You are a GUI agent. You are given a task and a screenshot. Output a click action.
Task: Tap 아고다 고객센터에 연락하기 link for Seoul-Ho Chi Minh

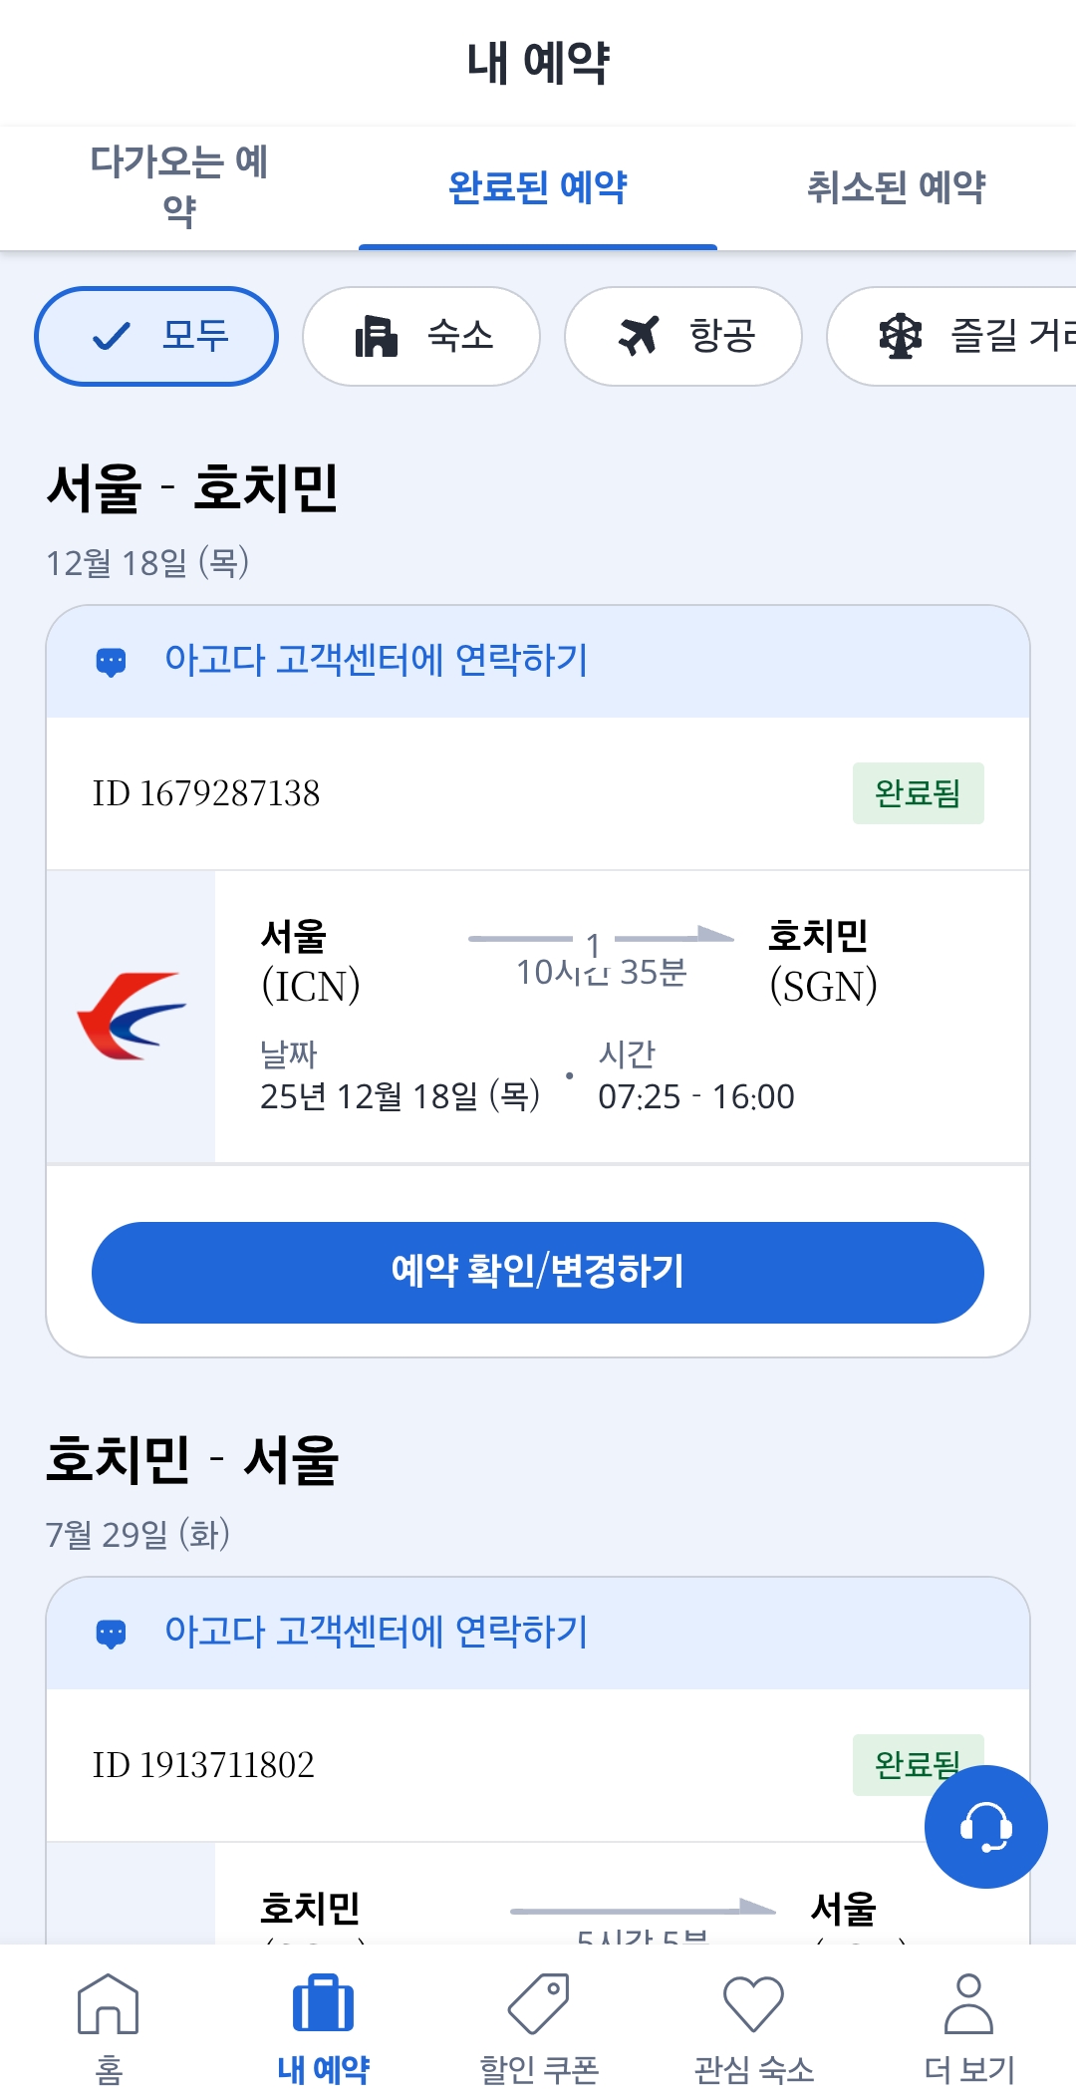coord(376,661)
